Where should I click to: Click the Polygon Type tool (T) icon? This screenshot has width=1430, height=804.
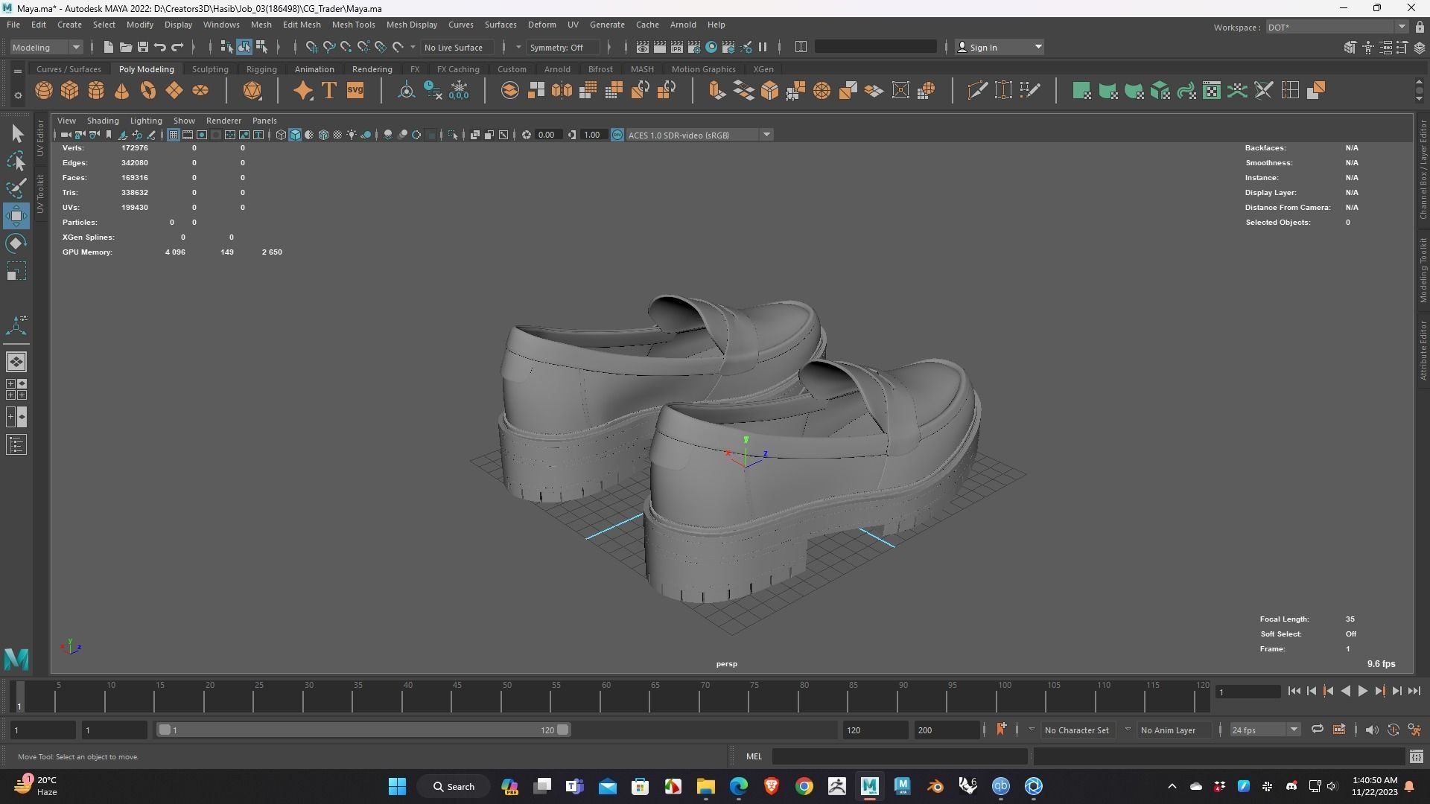[328, 91]
